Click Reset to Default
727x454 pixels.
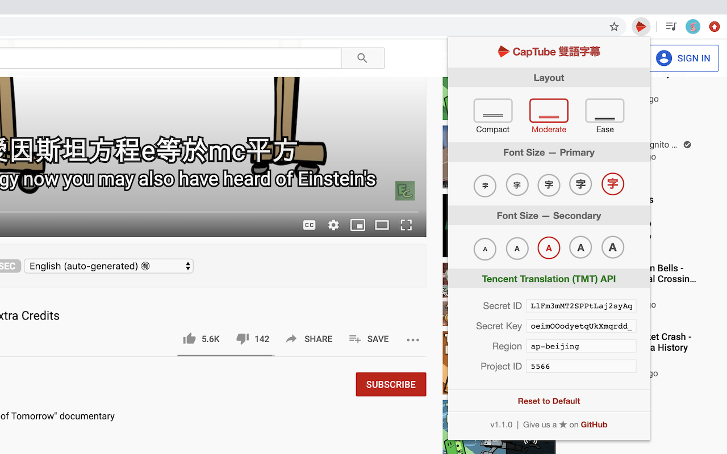549,401
